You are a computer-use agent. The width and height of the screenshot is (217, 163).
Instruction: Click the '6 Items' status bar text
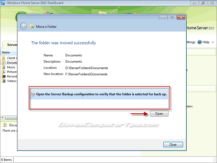(7, 160)
